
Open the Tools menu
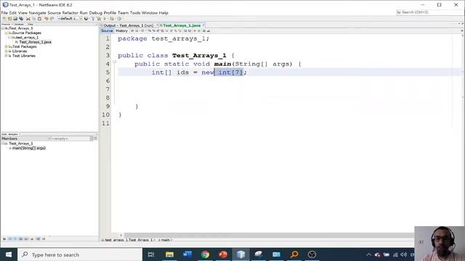[135, 13]
